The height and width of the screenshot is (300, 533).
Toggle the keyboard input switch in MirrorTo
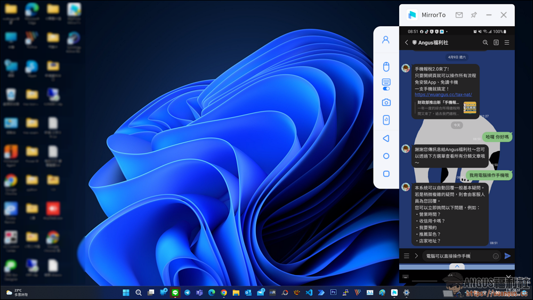[x=386, y=88]
